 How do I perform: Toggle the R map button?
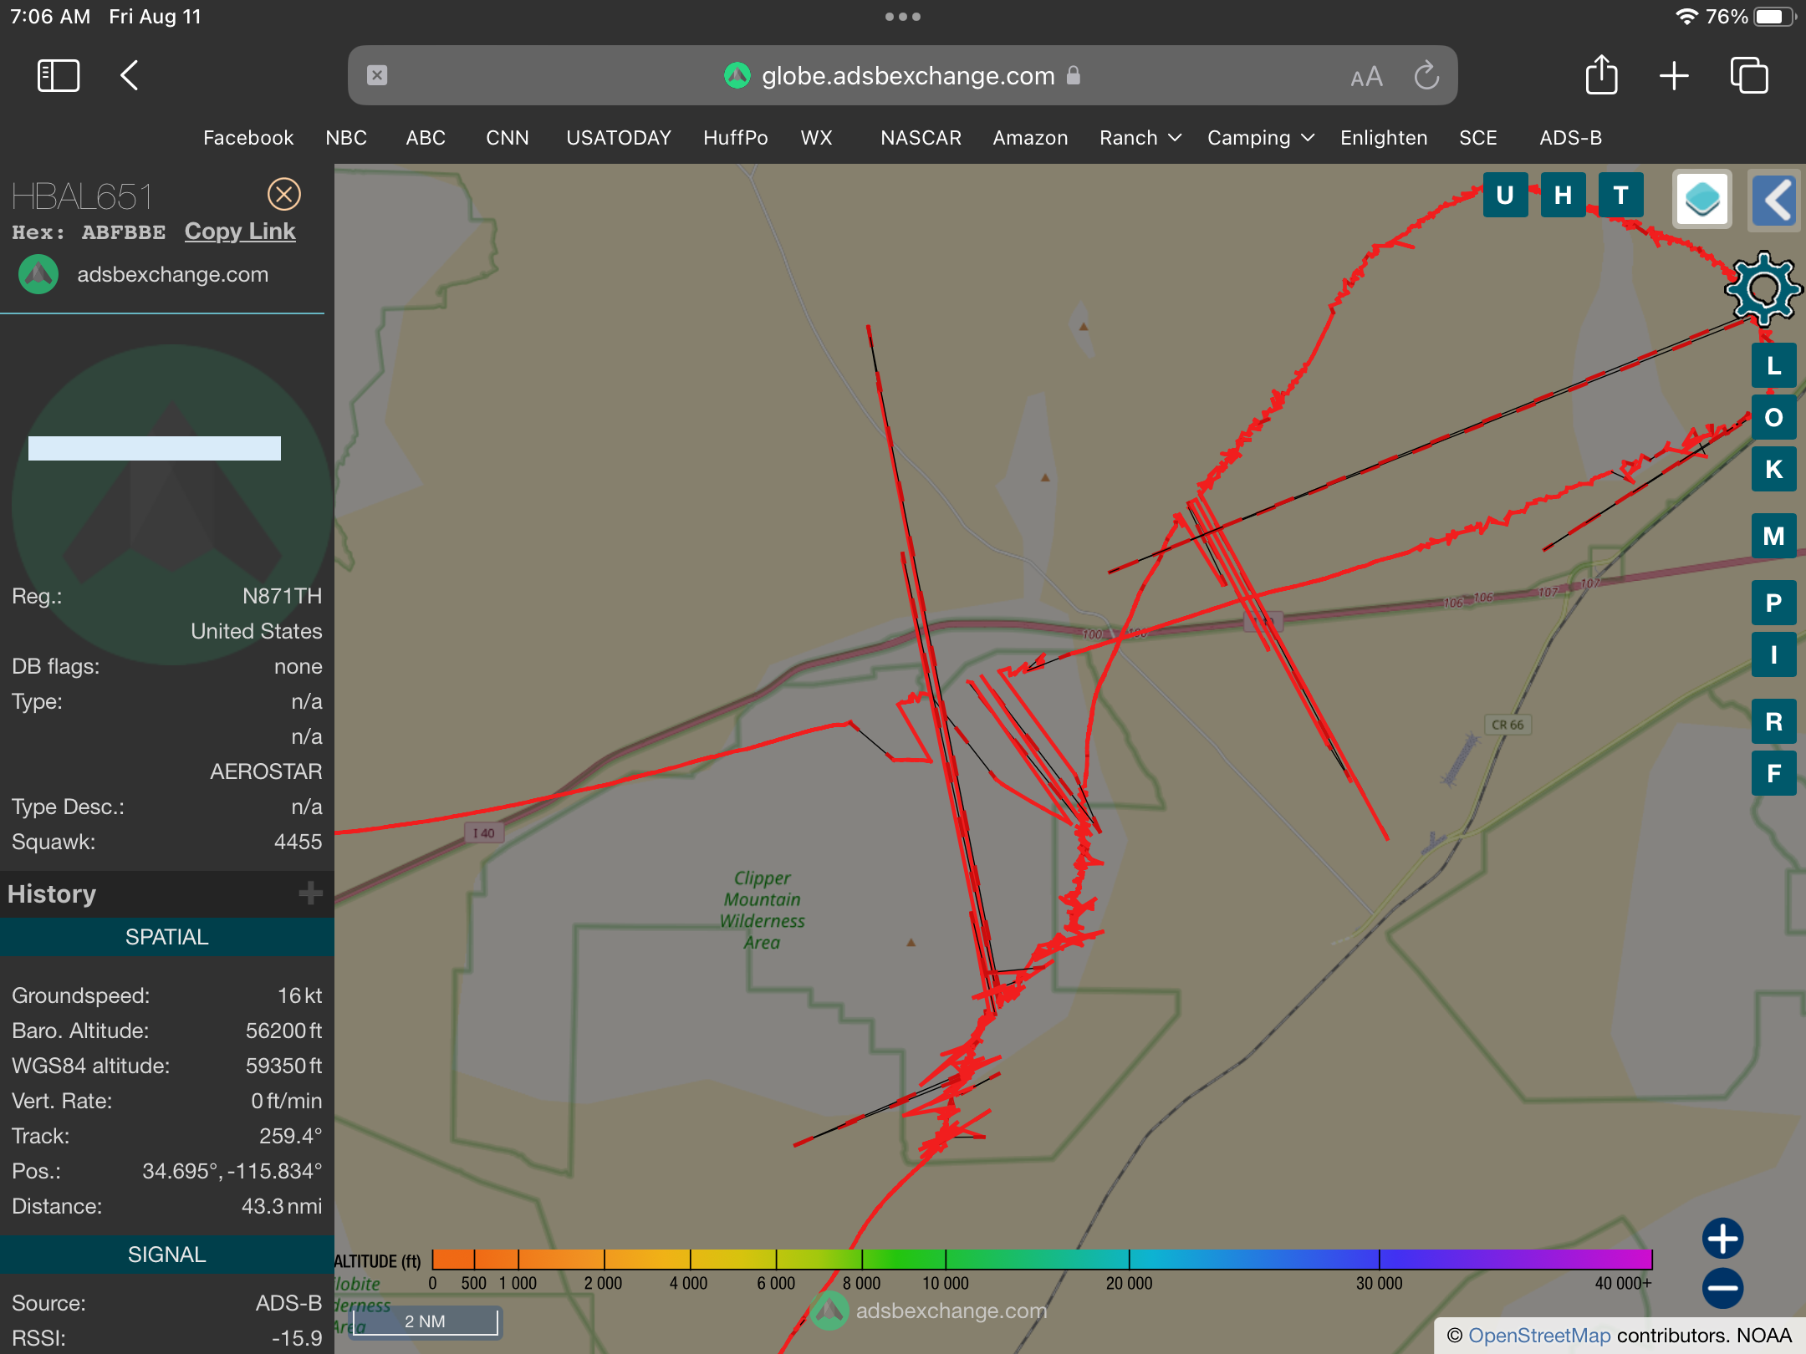click(x=1774, y=722)
